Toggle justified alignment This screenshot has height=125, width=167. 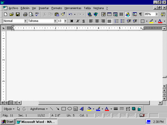(x=109, y=21)
